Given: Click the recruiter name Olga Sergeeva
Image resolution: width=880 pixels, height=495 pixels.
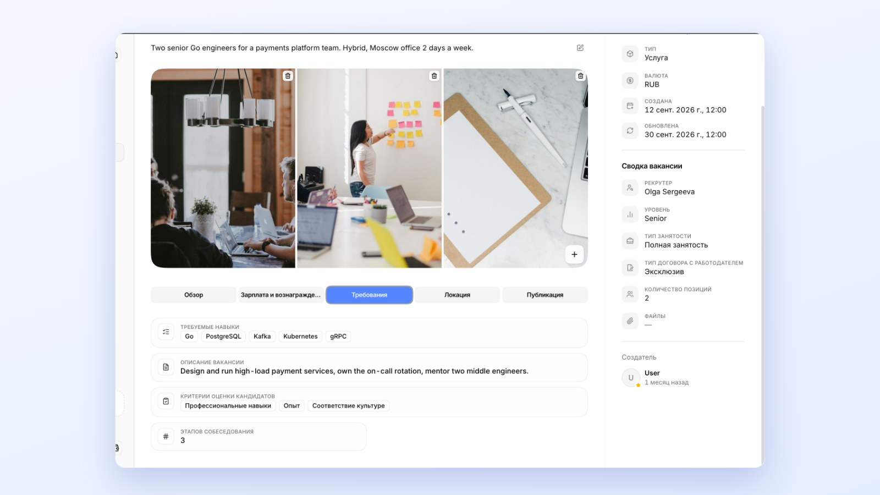Looking at the screenshot, I should click(x=669, y=192).
